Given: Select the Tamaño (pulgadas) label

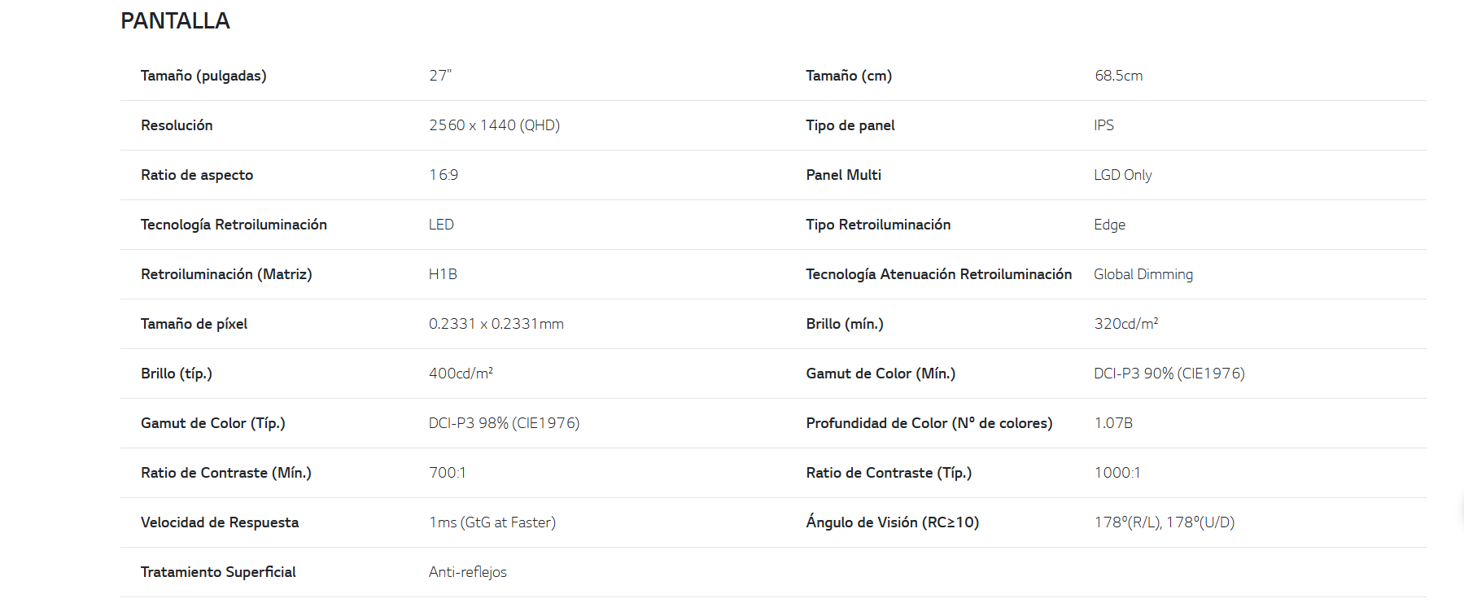Looking at the screenshot, I should pyautogui.click(x=203, y=76).
